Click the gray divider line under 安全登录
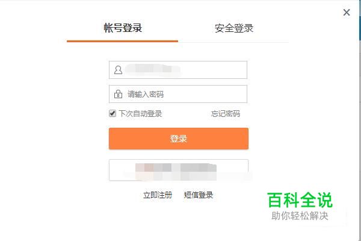361x241 pixels. [x=233, y=42]
